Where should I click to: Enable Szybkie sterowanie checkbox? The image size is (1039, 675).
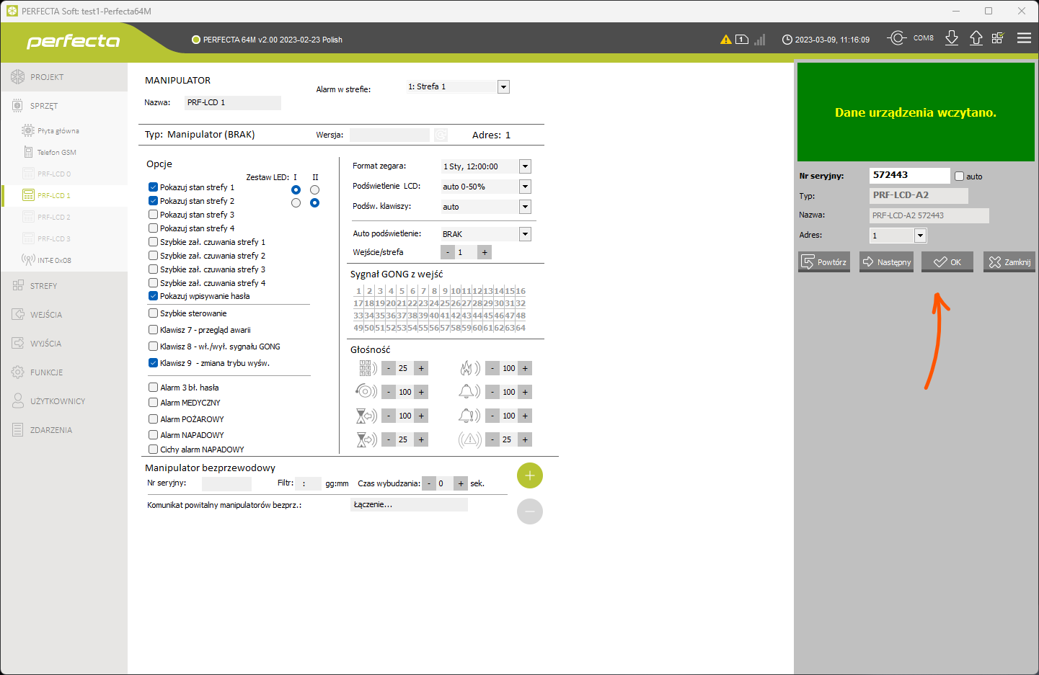tap(153, 313)
